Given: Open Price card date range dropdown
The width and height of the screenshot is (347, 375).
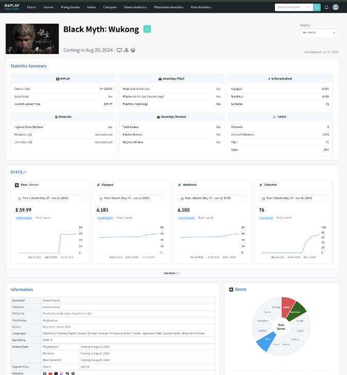Looking at the screenshot, I should click(50, 198).
